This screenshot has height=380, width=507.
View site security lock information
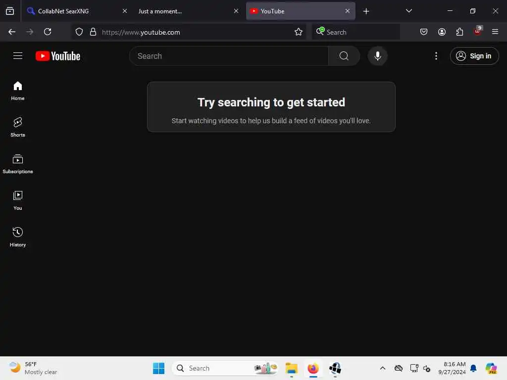click(x=93, y=32)
